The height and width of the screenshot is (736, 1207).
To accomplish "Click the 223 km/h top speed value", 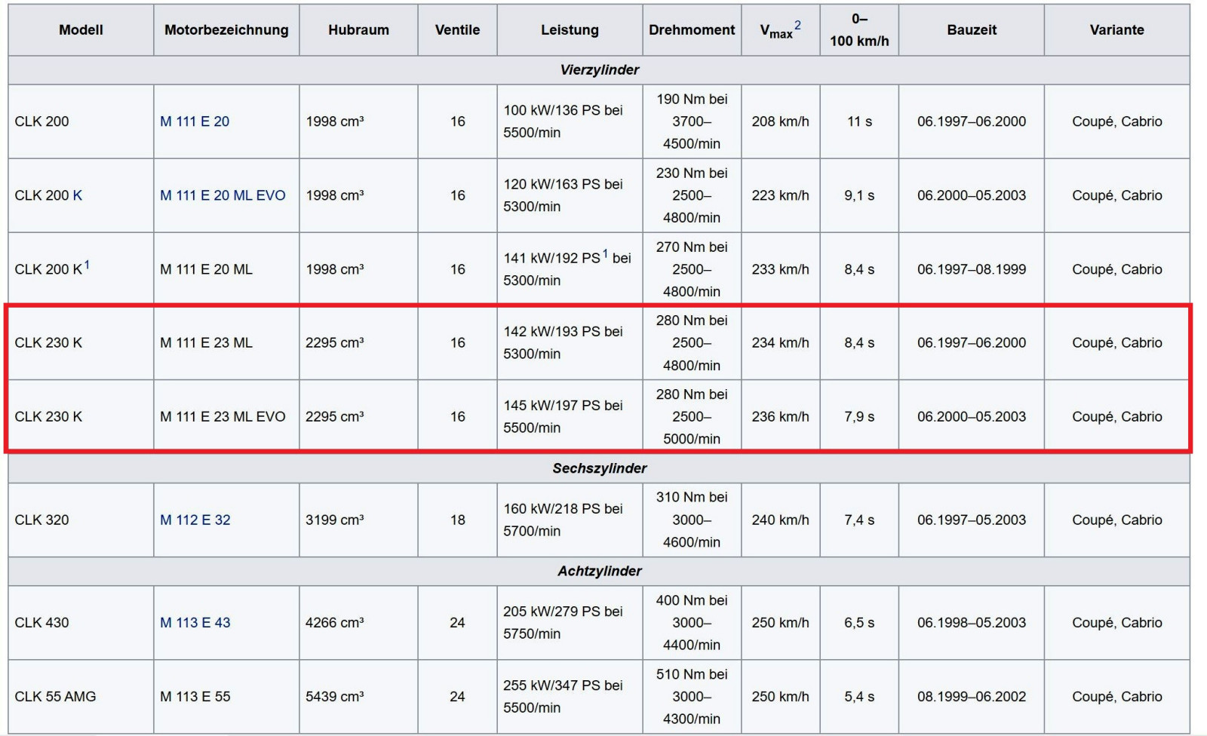I will pos(780,195).
